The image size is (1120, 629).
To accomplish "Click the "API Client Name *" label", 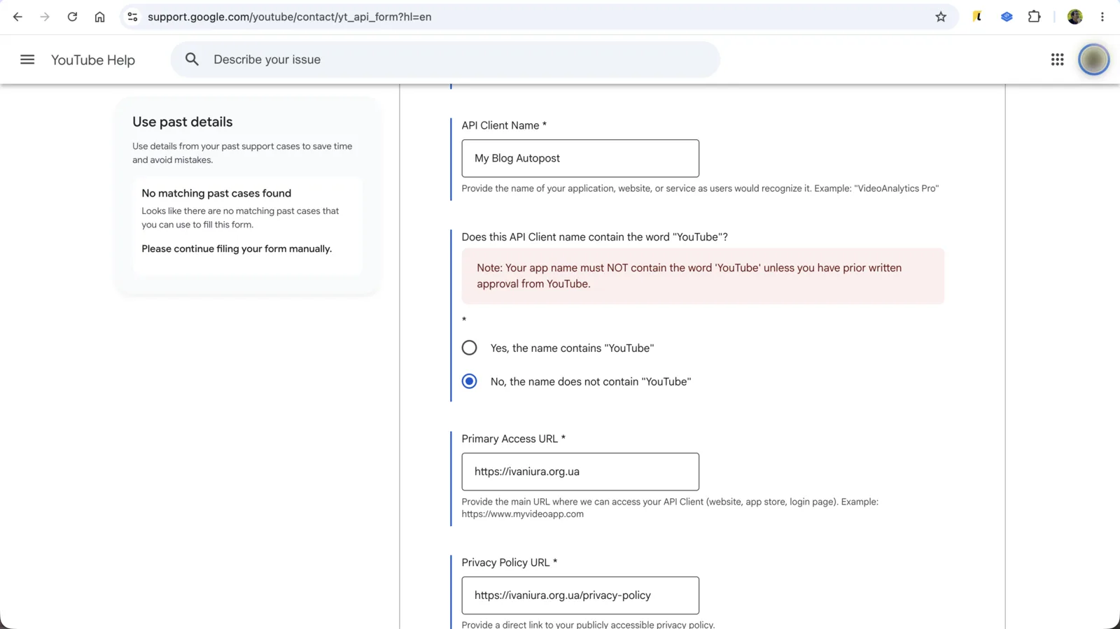I will pos(504,125).
